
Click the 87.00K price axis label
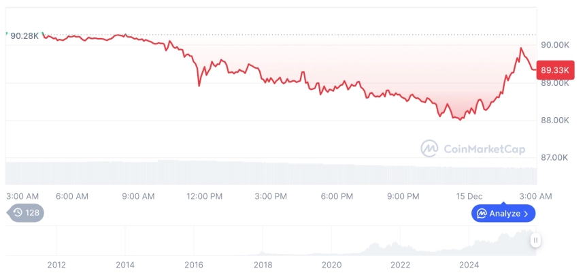(x=554, y=157)
